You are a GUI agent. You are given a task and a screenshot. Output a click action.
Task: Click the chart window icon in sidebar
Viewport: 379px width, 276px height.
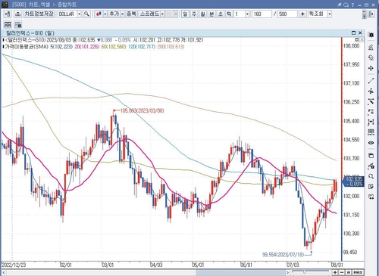click(x=371, y=156)
